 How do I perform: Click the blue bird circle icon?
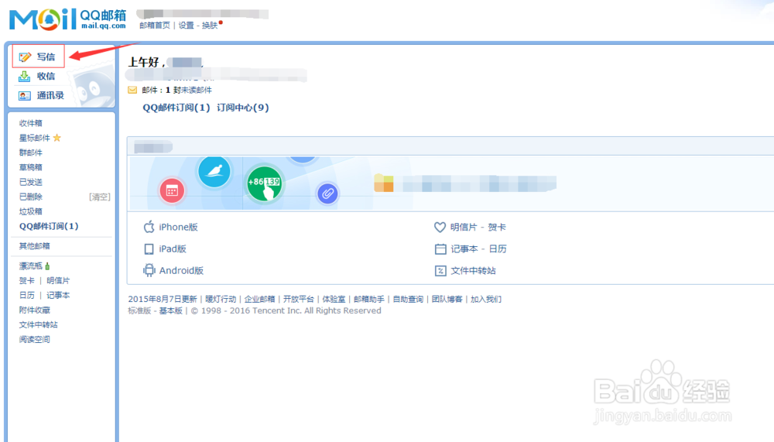coord(214,171)
